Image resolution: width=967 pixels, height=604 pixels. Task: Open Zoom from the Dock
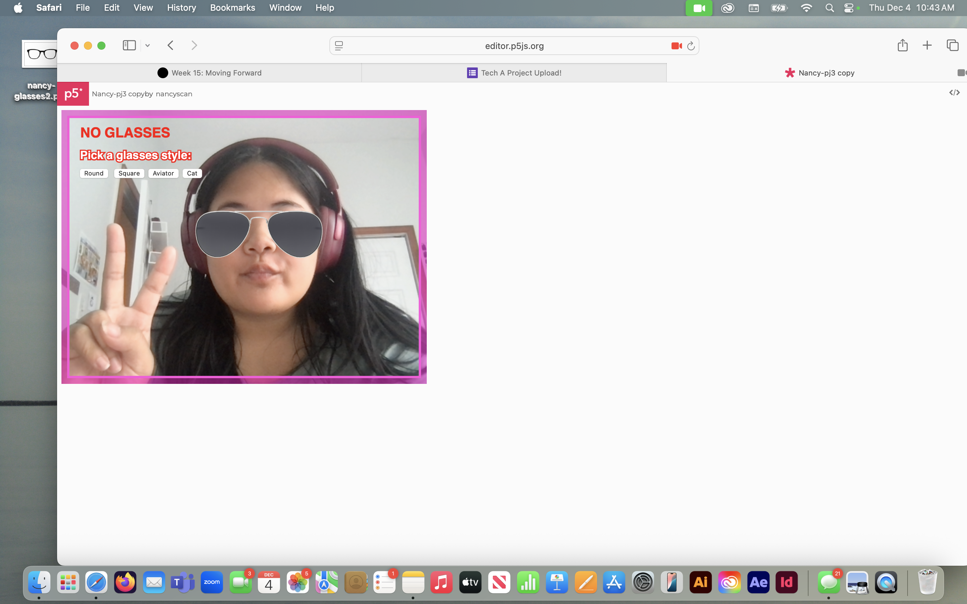point(212,583)
